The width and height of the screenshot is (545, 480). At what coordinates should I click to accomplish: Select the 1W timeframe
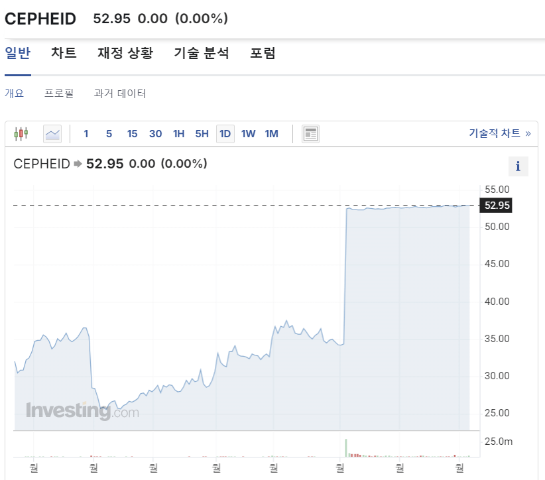coord(248,133)
